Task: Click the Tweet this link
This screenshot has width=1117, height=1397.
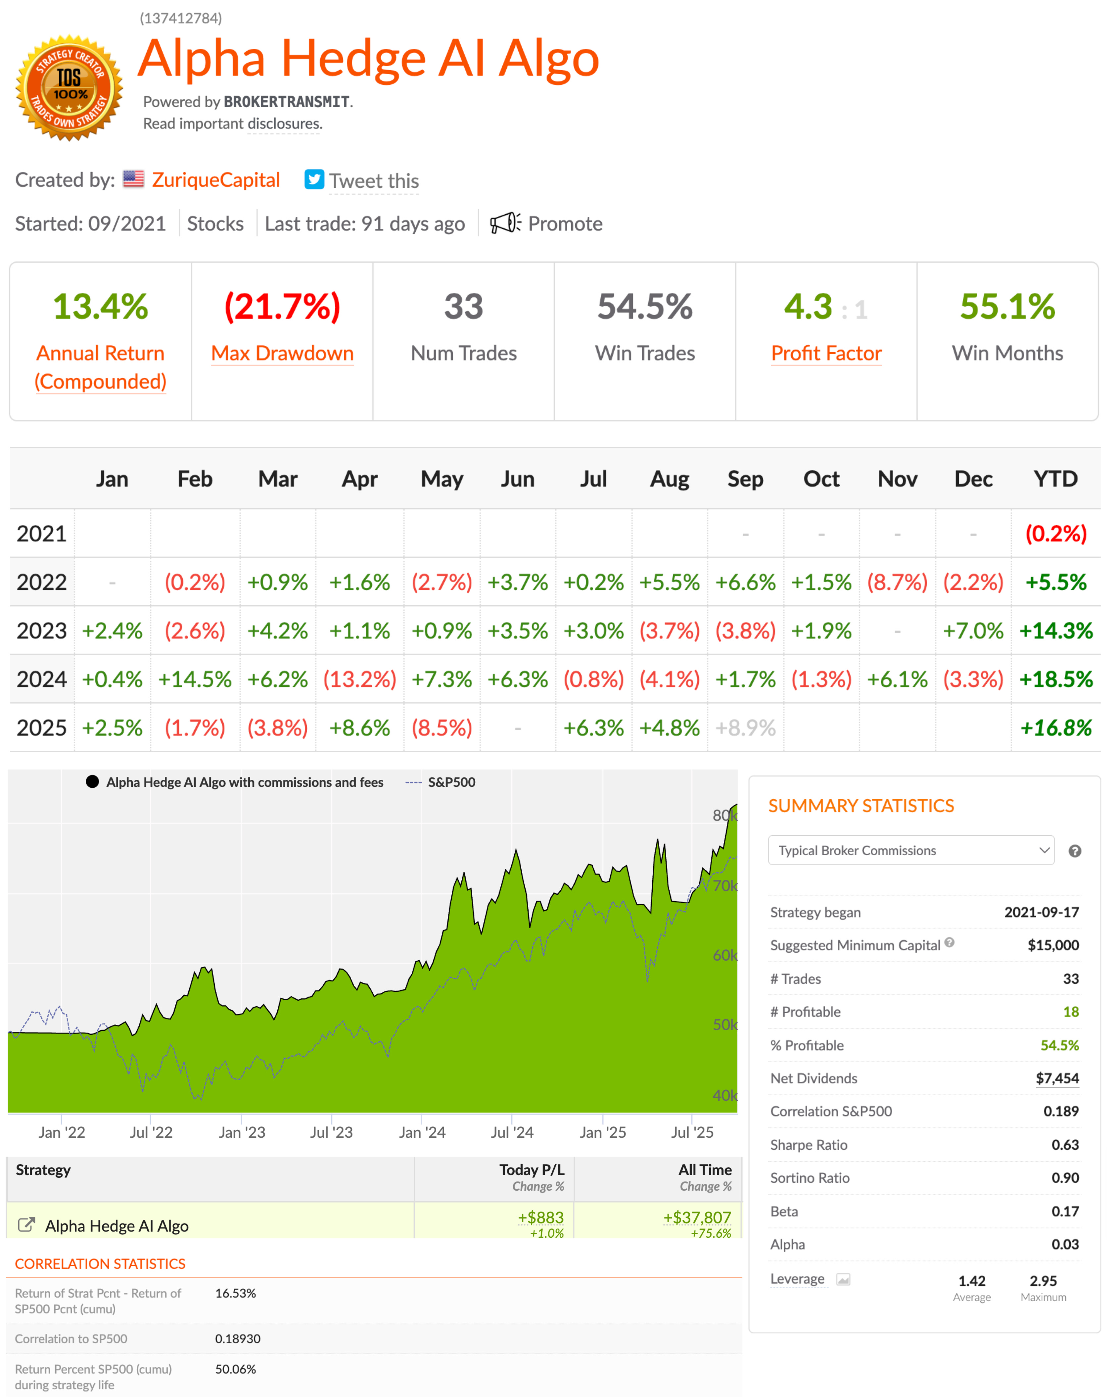Action: coord(374,181)
